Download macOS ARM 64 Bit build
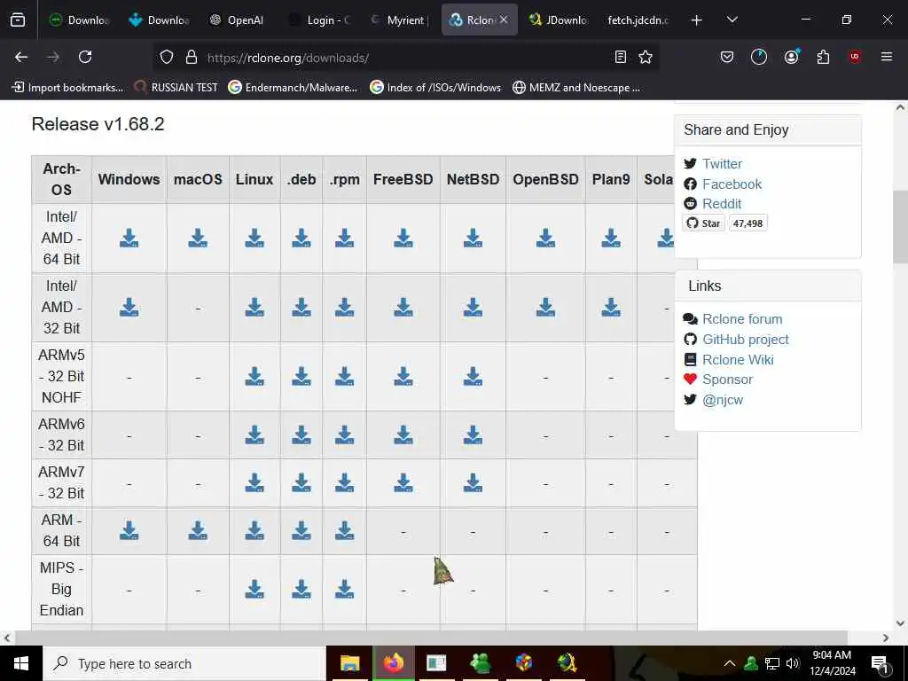Image resolution: width=908 pixels, height=681 pixels. pos(198,530)
